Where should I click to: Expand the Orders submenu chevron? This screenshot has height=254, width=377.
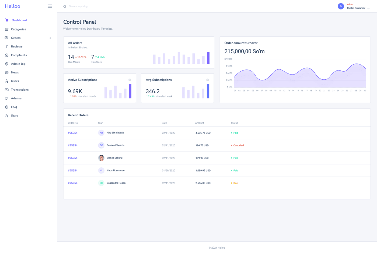(x=50, y=38)
